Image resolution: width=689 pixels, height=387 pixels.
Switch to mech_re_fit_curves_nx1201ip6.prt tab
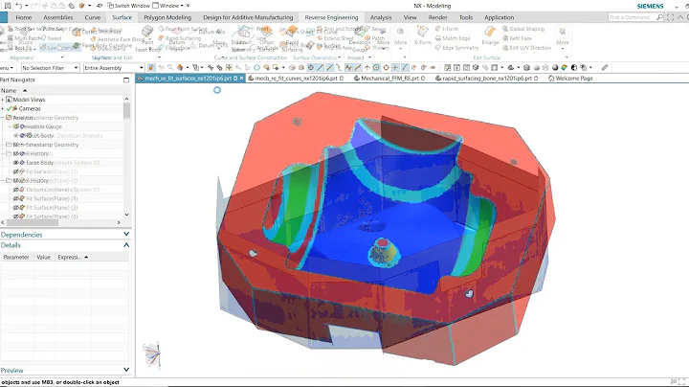pos(296,79)
